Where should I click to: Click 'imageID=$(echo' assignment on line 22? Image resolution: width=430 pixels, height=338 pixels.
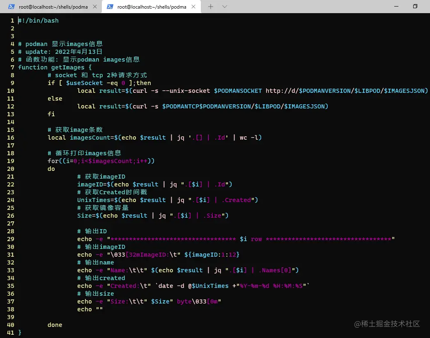[103, 184]
